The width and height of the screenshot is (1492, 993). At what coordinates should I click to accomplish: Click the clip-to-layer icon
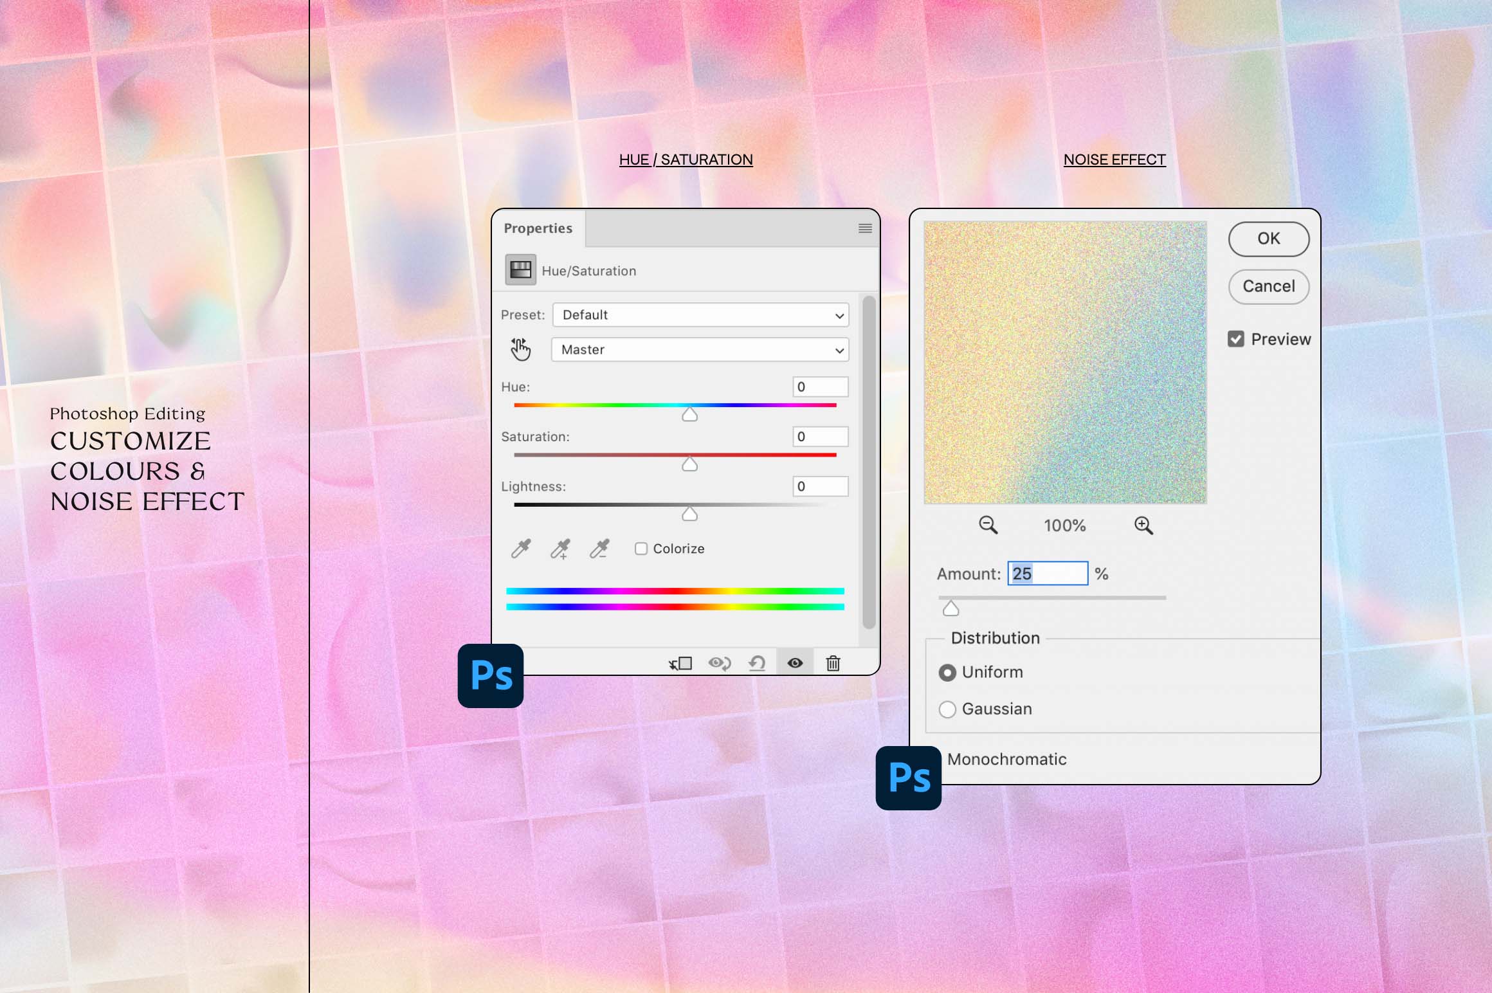point(680,663)
